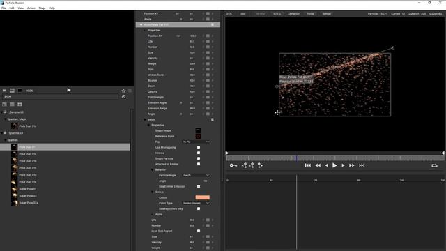Click the graph icon on emitter Opacity row
Image resolution: width=446 pixels, height=251 pixels.
pos(208,91)
